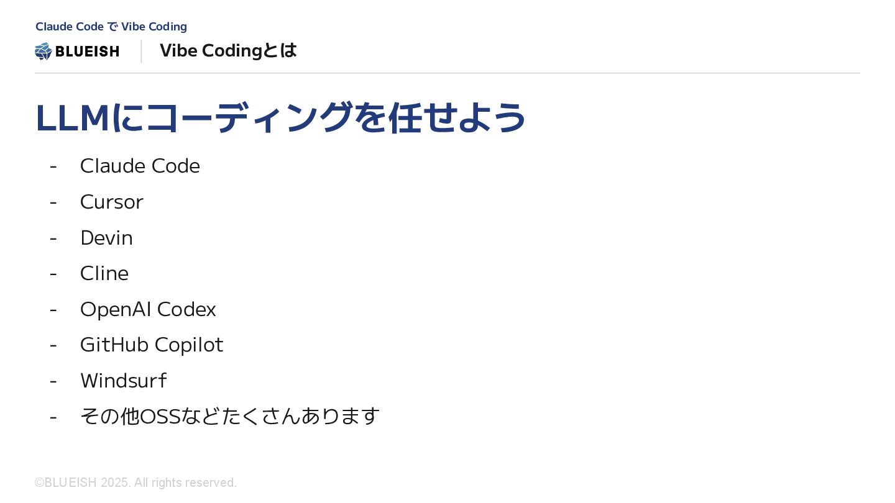Viewport: 895px width, 503px height.
Task: Select the 'OpenAI Codex' list item
Action: click(x=148, y=309)
